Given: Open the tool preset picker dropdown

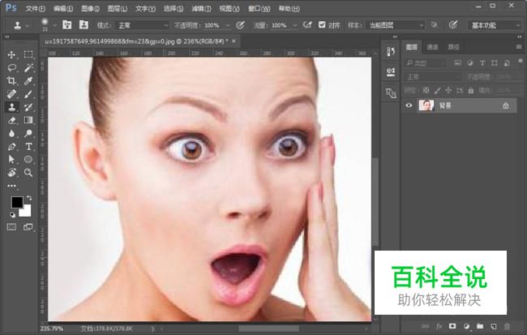Looking at the screenshot, I should click(28, 26).
